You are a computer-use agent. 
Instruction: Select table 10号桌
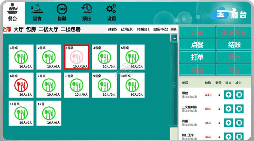[132, 85]
